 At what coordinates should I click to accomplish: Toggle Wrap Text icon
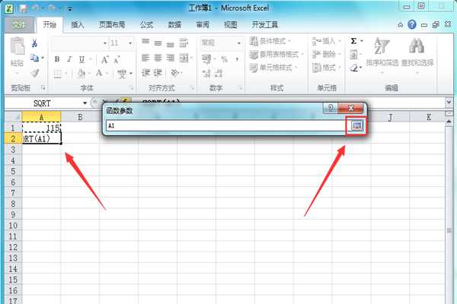pyautogui.click(x=184, y=43)
